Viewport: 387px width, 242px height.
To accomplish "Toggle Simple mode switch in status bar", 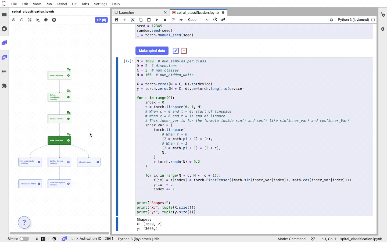I will point(24,239).
